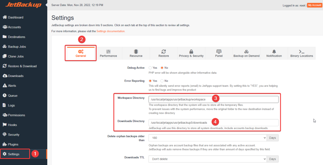Viewport: 323px width, 165px height.
Task: Open the orphan backups days dropdown showing 180
Action: (208, 138)
